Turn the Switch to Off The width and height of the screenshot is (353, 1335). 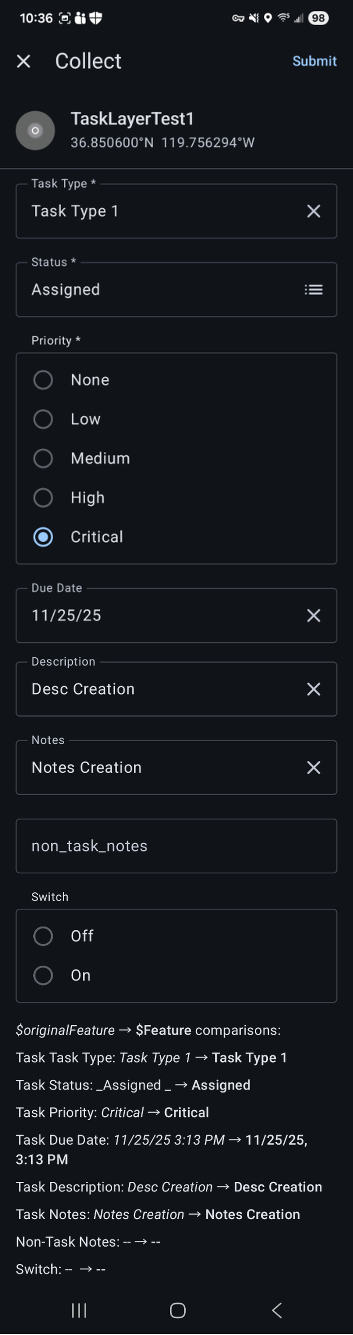[43, 936]
